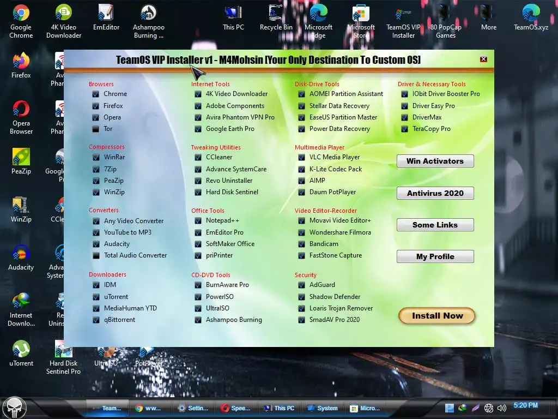Click the Bandicam label
Viewport: 558px width, 419px height.
[x=324, y=244]
